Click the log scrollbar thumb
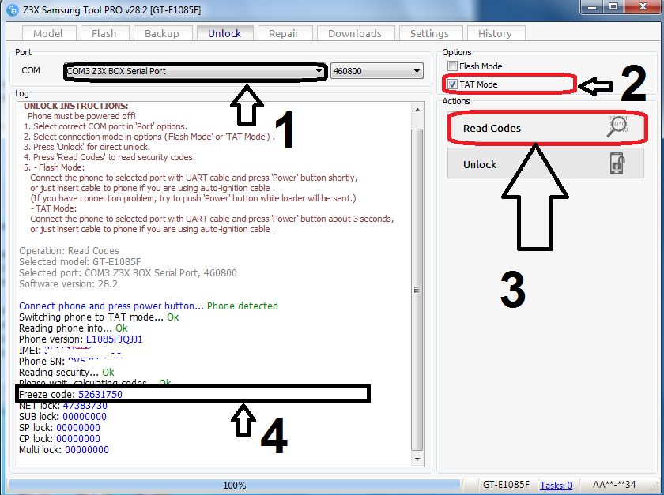Screen dimensions: 664x495 click(417, 290)
